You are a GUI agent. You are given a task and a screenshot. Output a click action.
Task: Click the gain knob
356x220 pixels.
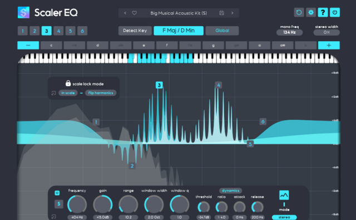pos(103,204)
